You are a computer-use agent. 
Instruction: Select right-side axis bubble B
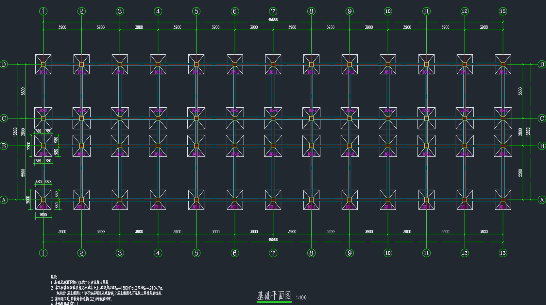click(542, 146)
